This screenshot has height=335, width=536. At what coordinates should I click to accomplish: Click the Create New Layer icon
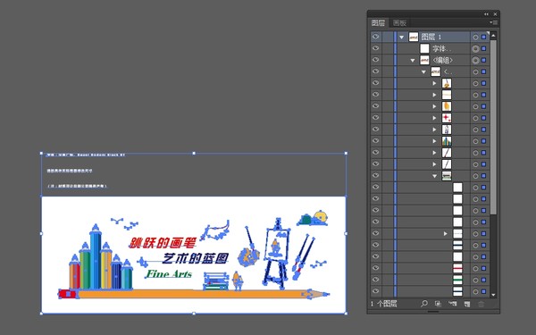click(467, 304)
